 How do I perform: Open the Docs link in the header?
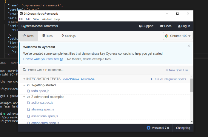tap(166, 26)
